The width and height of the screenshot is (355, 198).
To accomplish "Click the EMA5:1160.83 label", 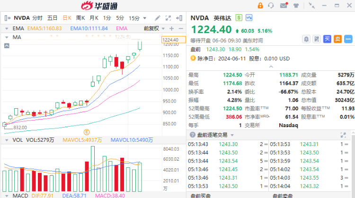I will pos(44,28).
